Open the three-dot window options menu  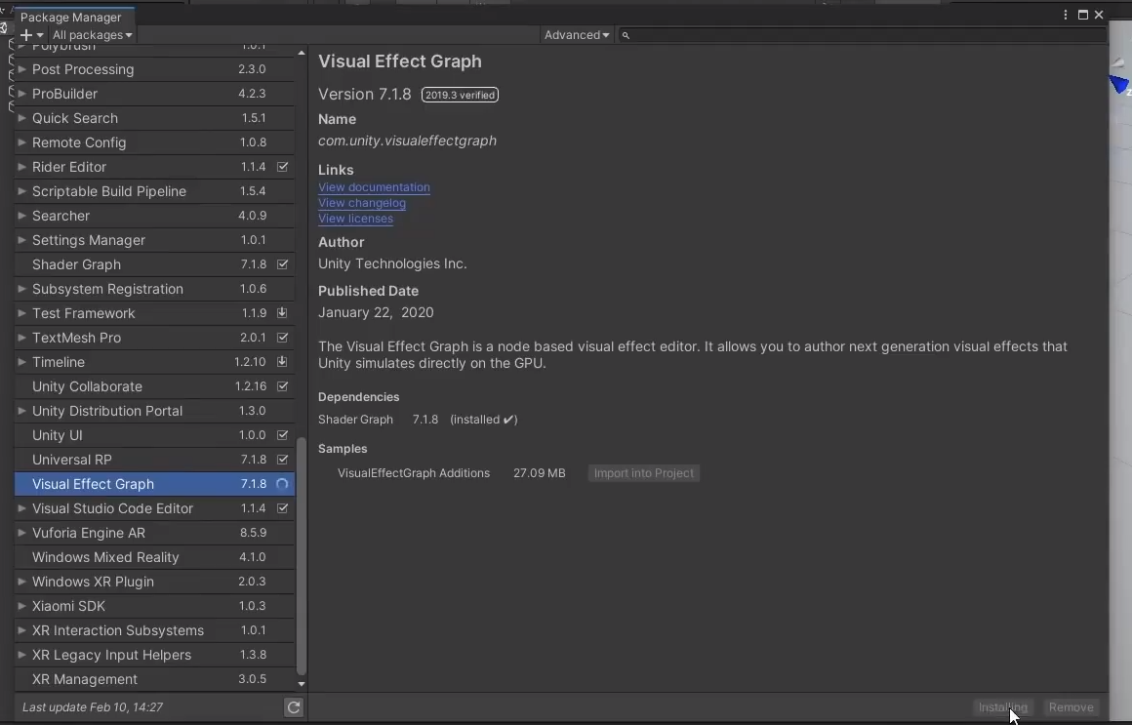pyautogui.click(x=1066, y=15)
